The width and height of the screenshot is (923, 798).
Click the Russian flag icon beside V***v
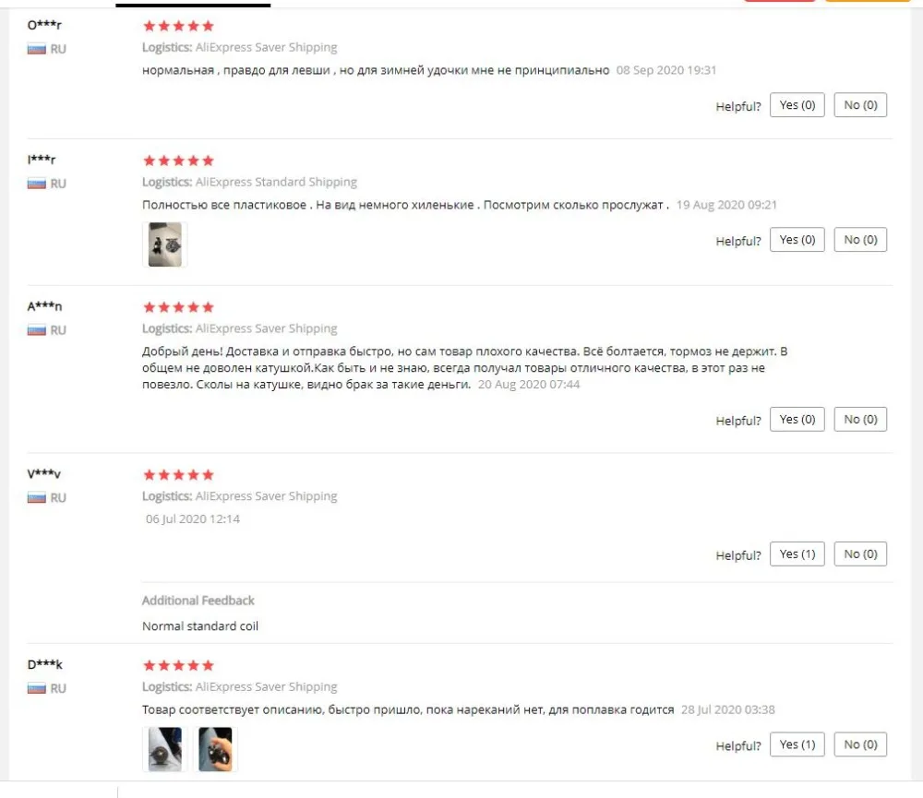click(37, 498)
